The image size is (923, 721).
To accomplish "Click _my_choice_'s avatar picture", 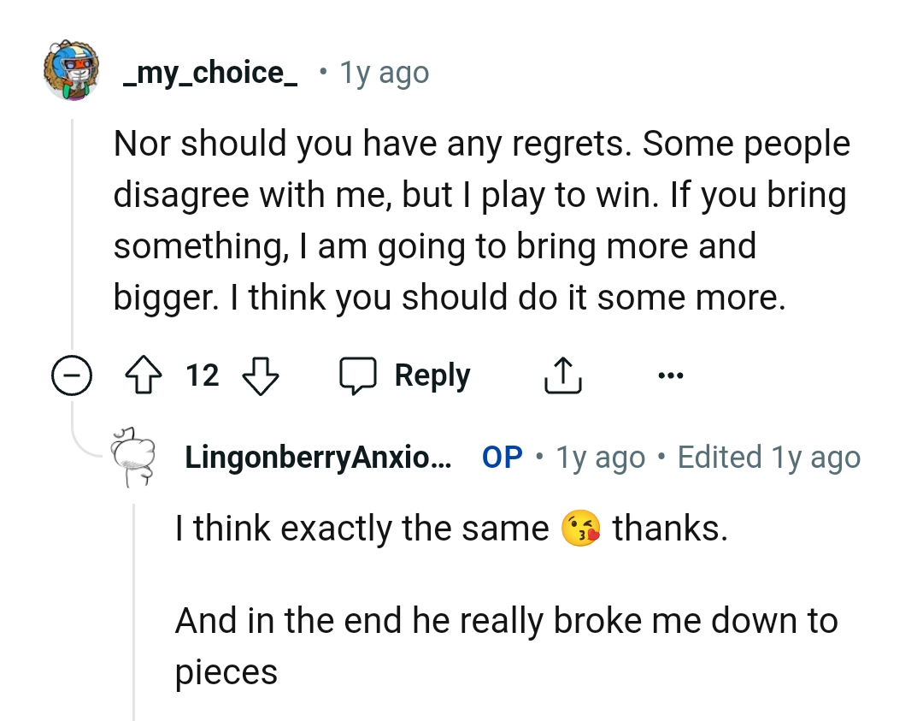I will (73, 73).
